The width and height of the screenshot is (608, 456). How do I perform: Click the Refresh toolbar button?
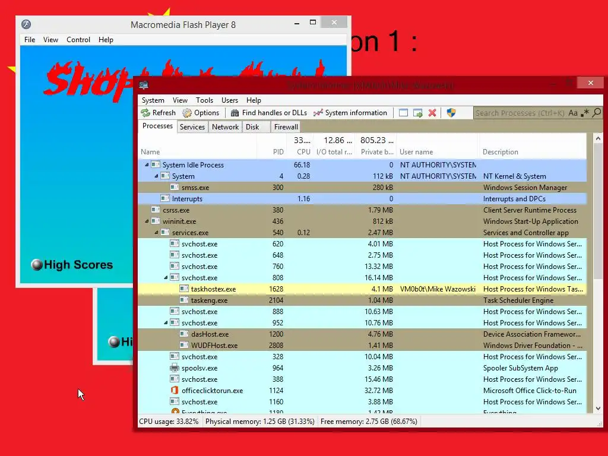click(x=158, y=113)
